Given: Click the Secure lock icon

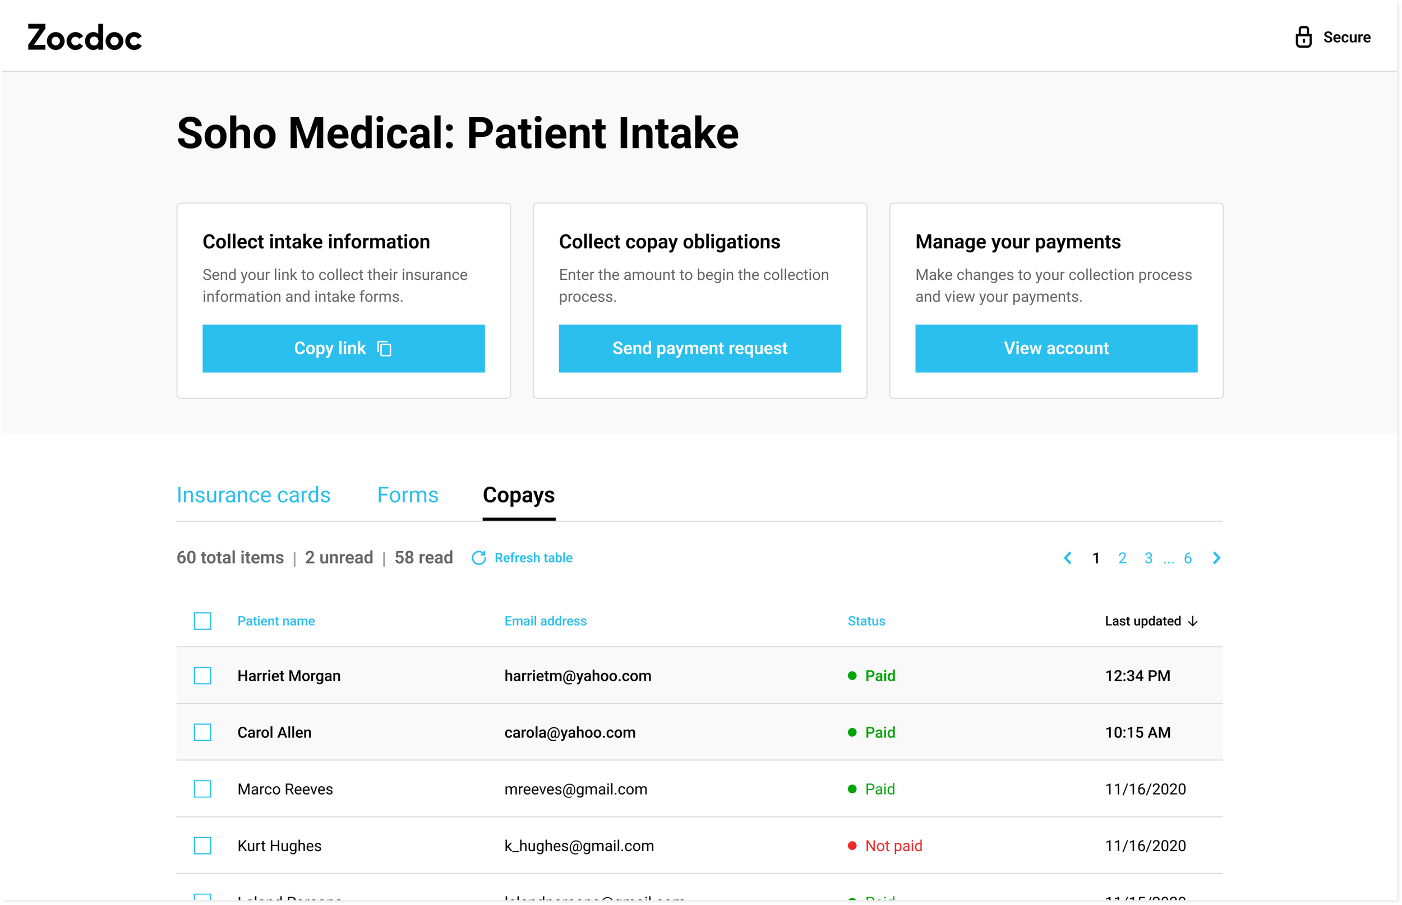Looking at the screenshot, I should [x=1303, y=37].
